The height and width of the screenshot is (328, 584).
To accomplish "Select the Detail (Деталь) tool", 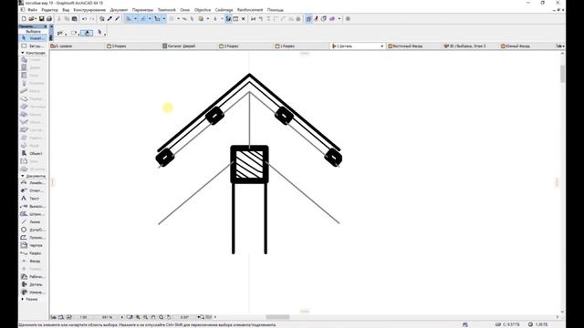I will pyautogui.click(x=33, y=284).
